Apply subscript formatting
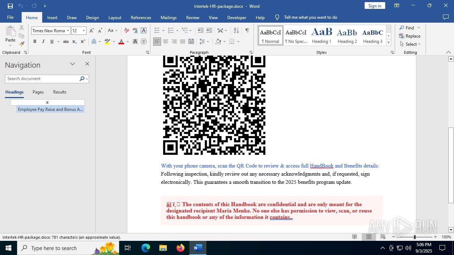Image resolution: width=454 pixels, height=255 pixels. (x=74, y=41)
